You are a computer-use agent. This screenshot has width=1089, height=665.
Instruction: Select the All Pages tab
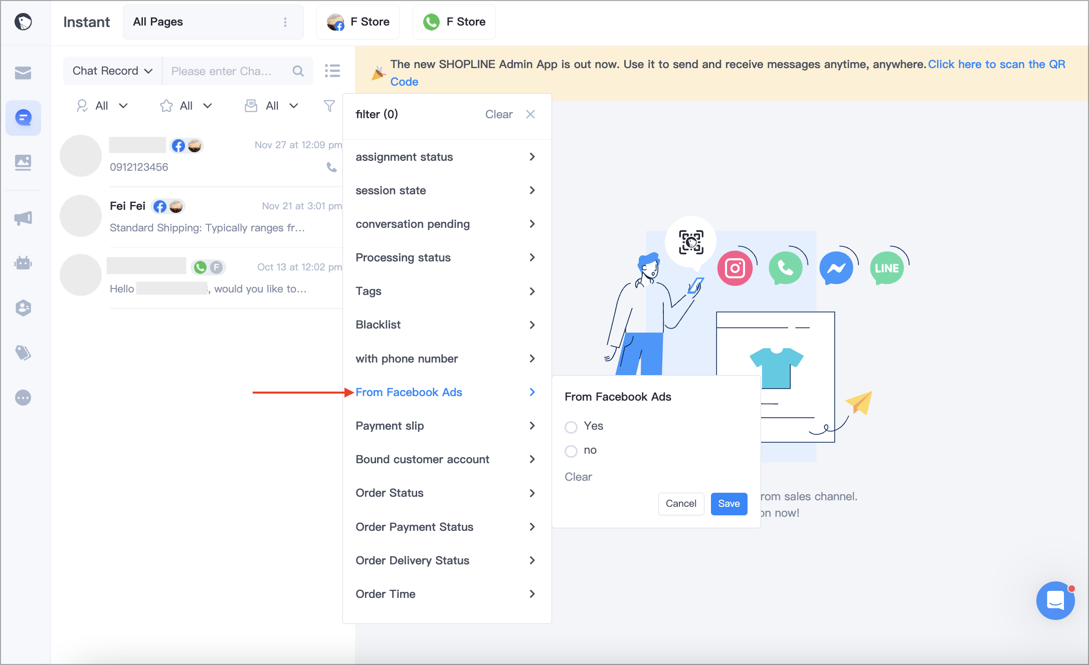coord(213,22)
